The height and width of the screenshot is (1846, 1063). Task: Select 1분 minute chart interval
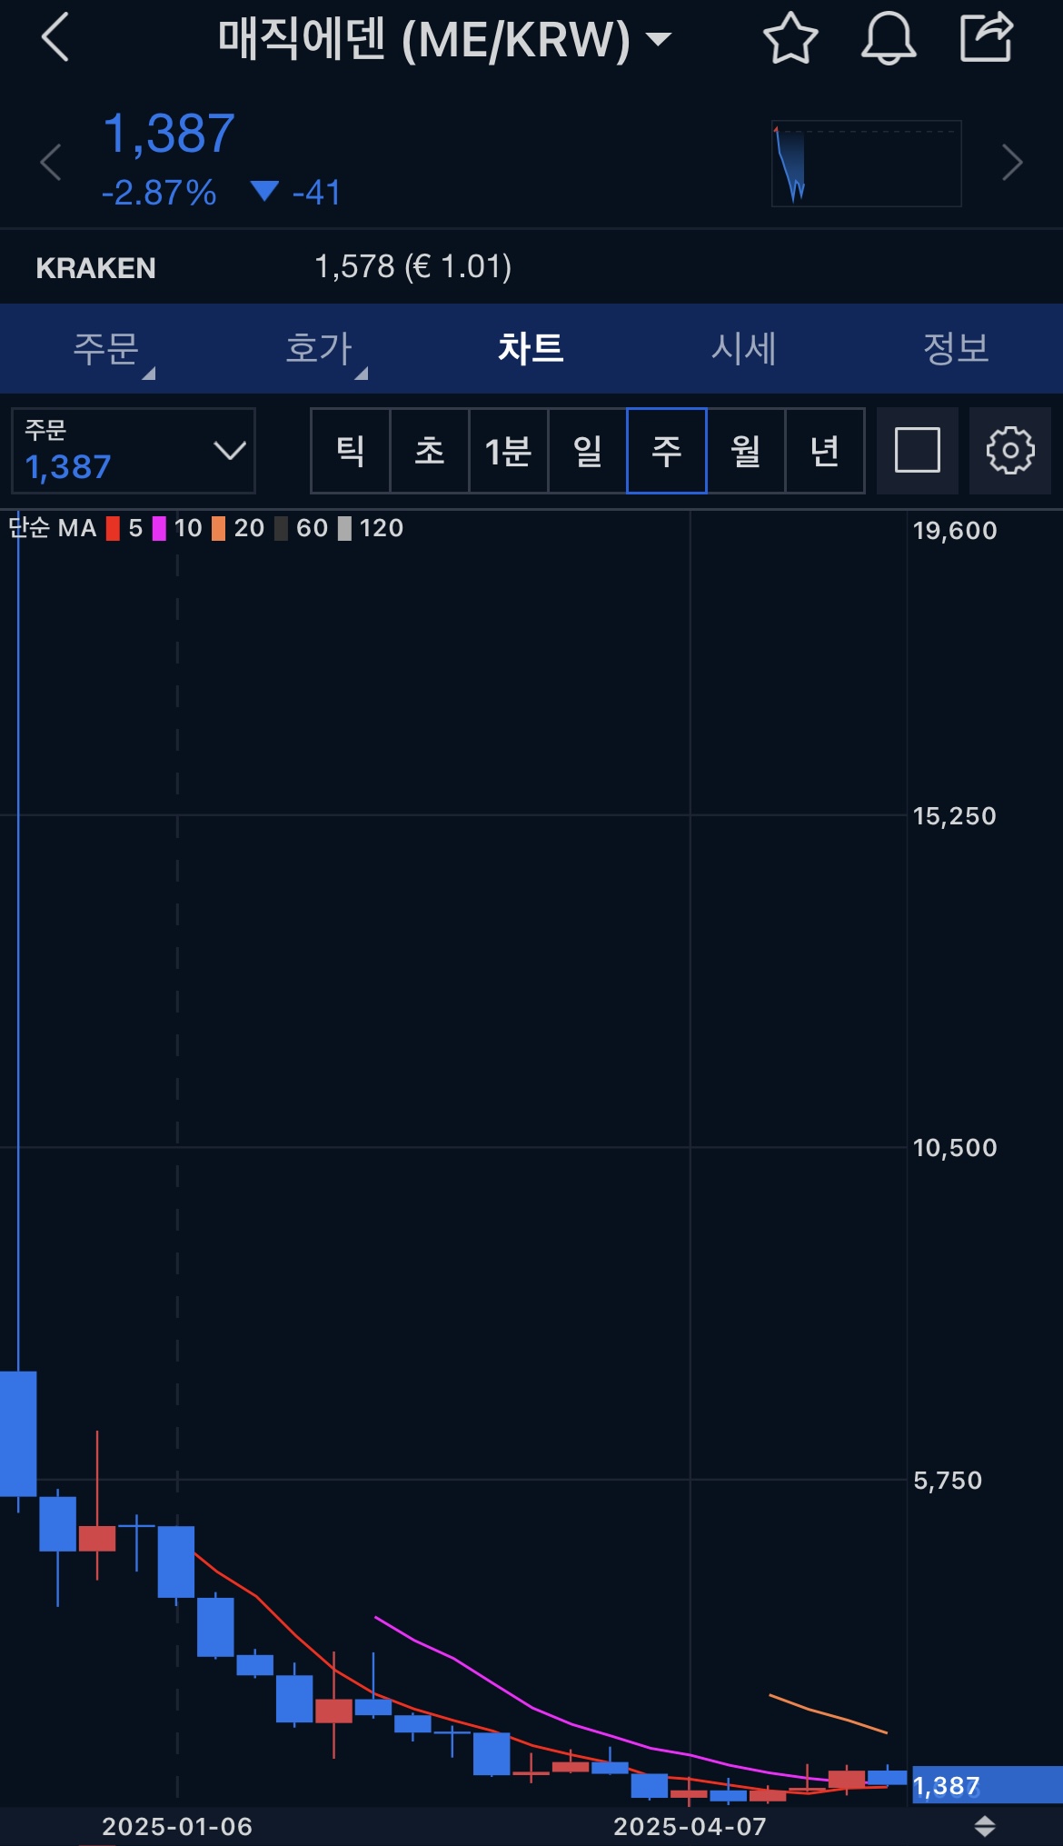tap(509, 451)
